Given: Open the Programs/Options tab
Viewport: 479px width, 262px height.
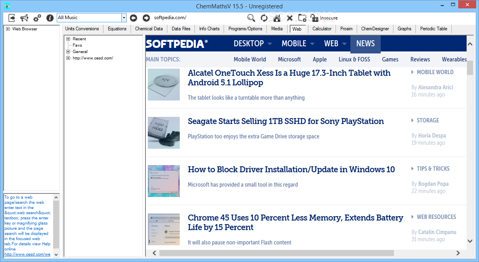Looking at the screenshot, I should point(245,29).
